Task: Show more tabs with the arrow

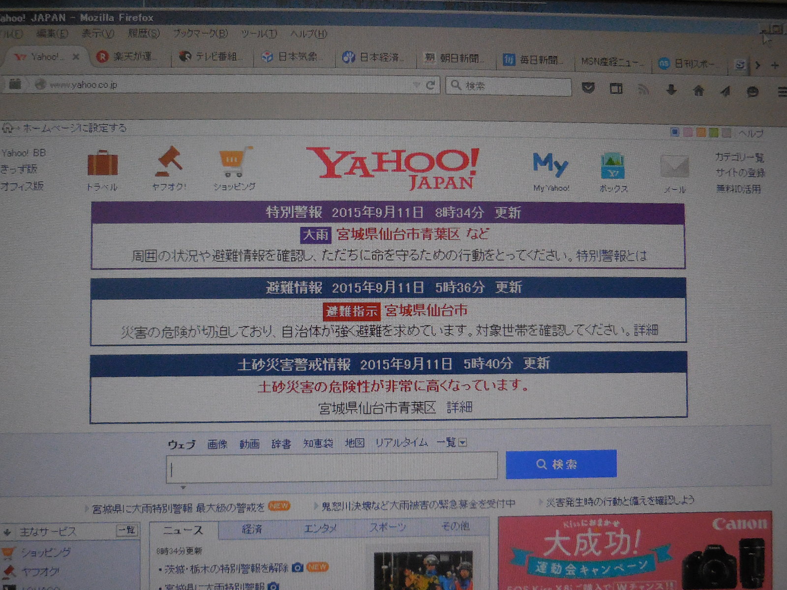Action: tap(758, 64)
